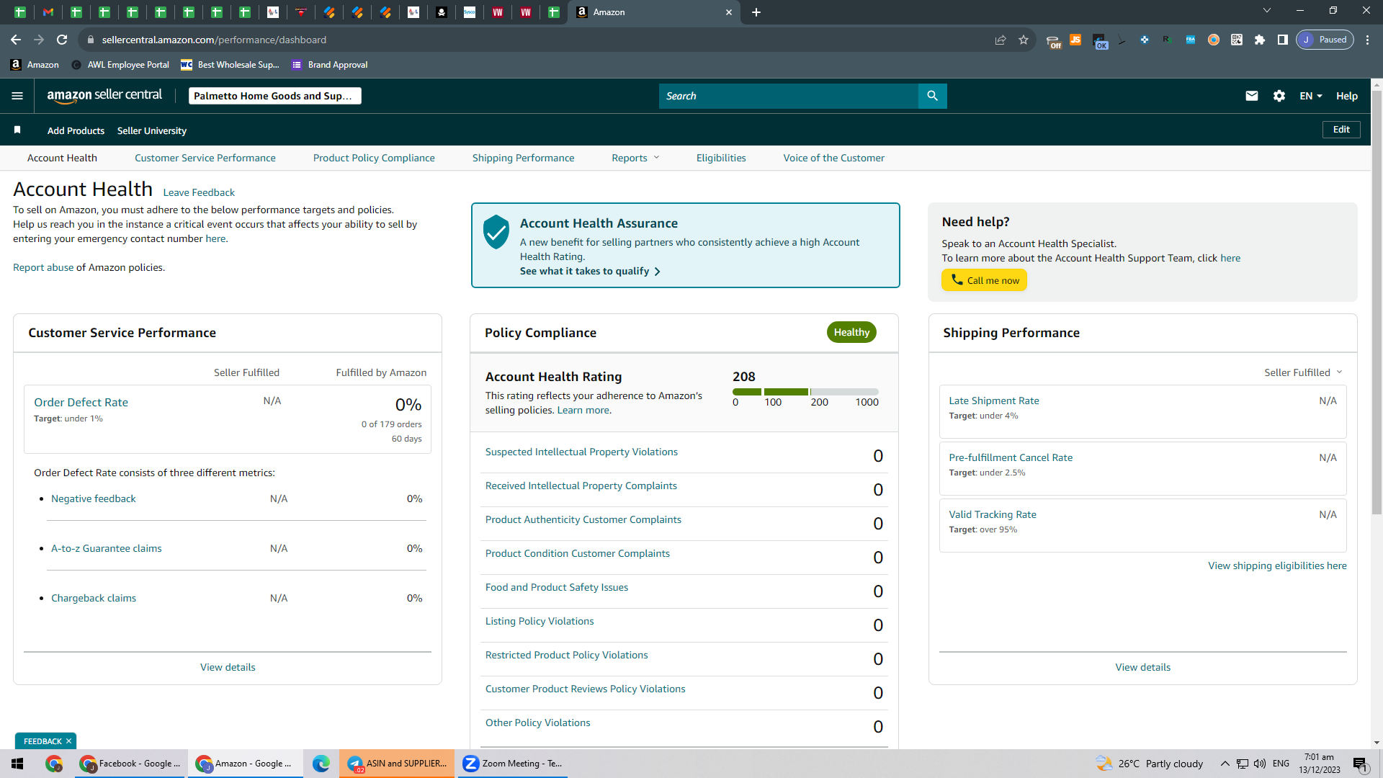Open the Paused profile menu

point(1325,40)
